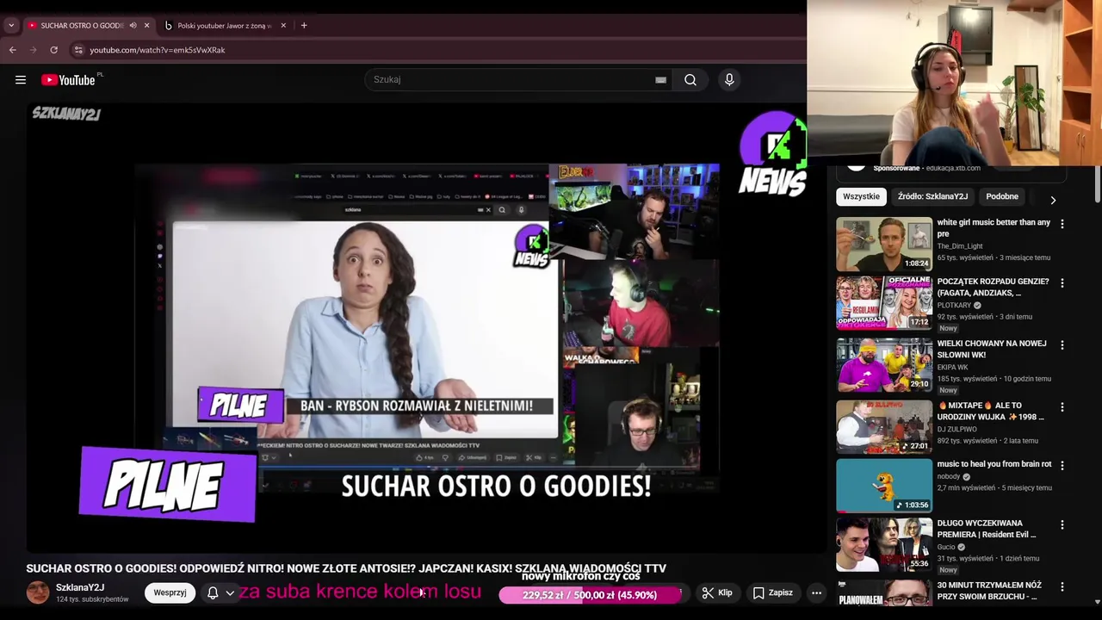
Task: Open options menu for 30 MINUT TRZYMAŁEM video
Action: click(x=1062, y=586)
